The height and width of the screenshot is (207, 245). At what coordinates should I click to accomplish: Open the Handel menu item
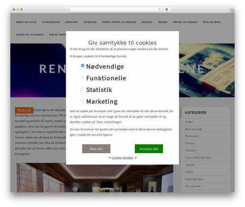coord(147,22)
